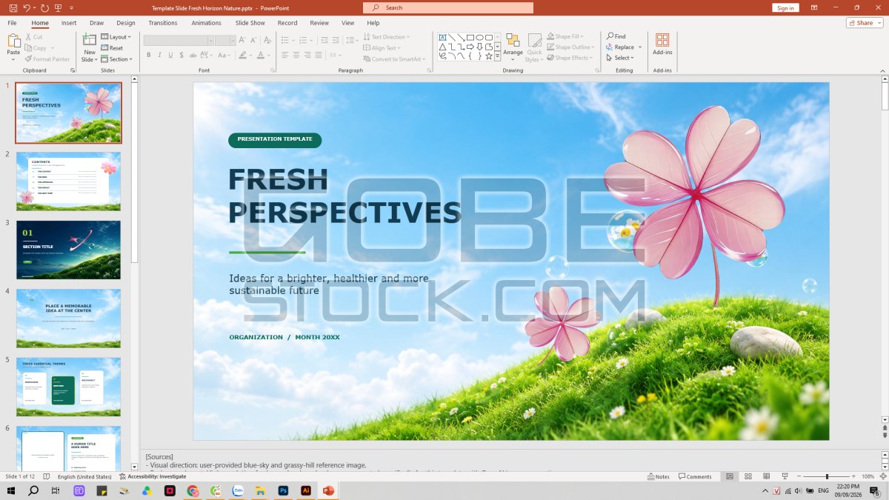Click Accessibility: Investigate in status bar
Viewport: 889px width, 500px height.
tap(152, 476)
